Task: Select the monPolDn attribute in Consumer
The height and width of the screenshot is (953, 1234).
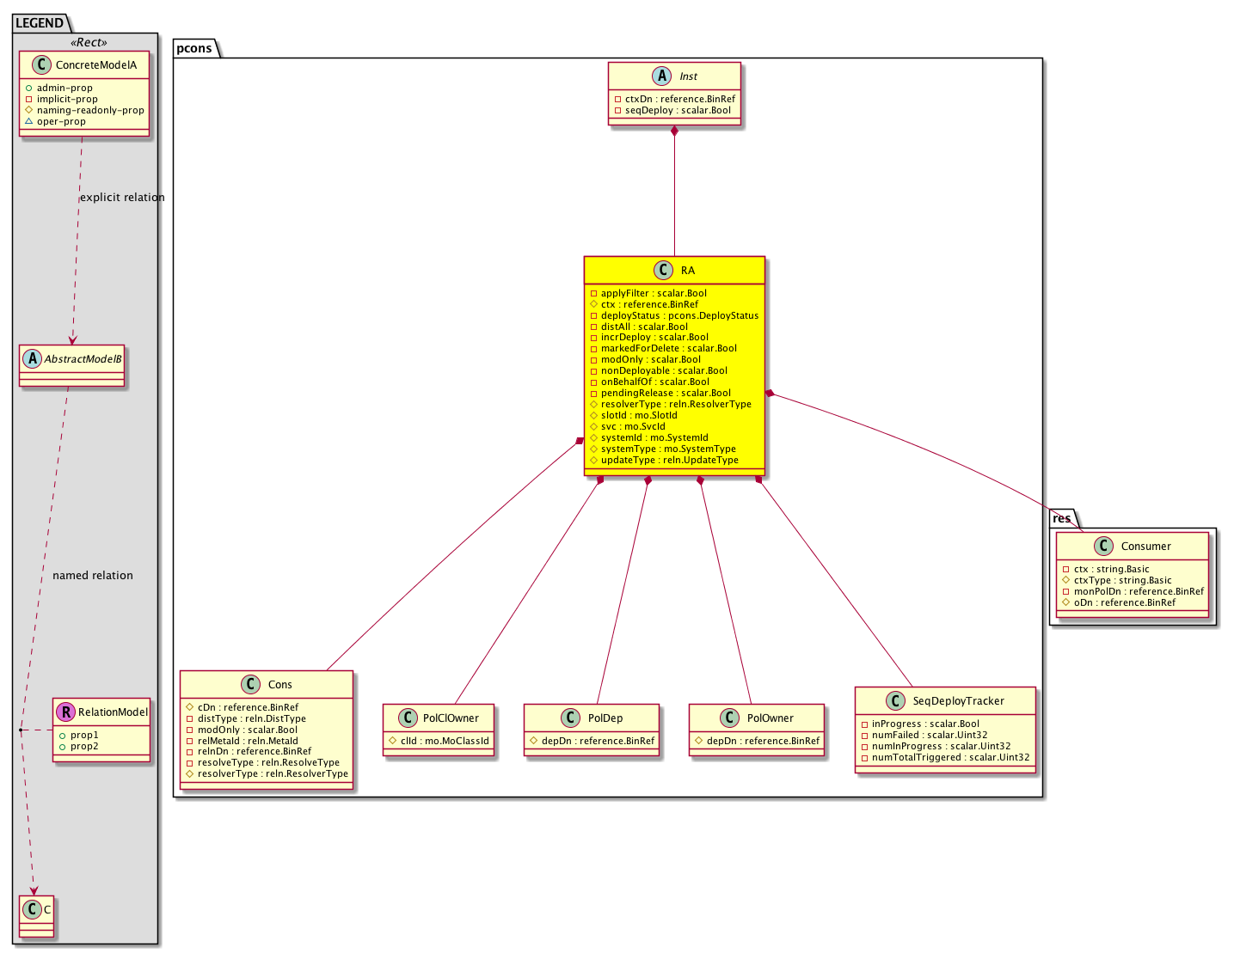Action: point(1139,591)
